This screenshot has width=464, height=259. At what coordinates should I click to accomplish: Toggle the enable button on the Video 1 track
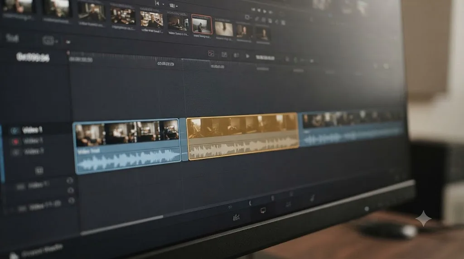tap(14, 130)
